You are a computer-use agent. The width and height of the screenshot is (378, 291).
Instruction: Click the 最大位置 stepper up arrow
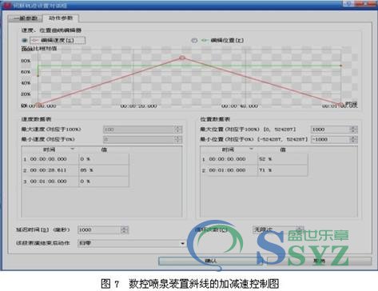click(x=353, y=128)
